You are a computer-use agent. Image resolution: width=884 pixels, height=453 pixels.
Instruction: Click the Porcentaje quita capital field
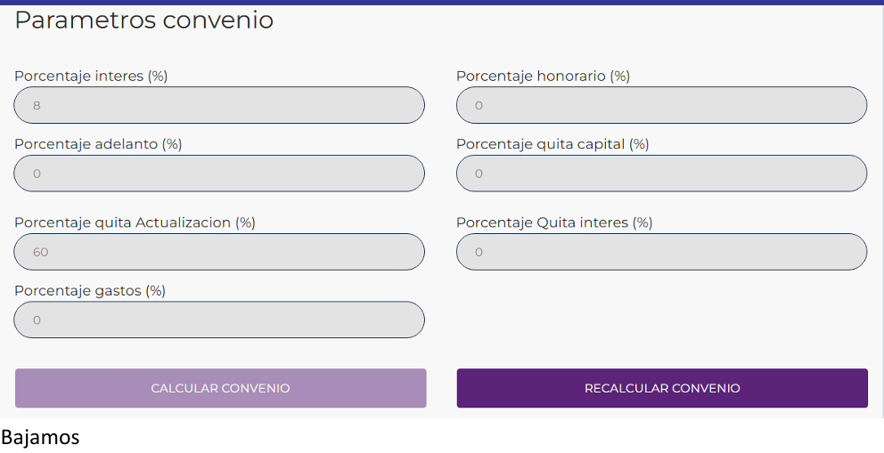click(661, 174)
